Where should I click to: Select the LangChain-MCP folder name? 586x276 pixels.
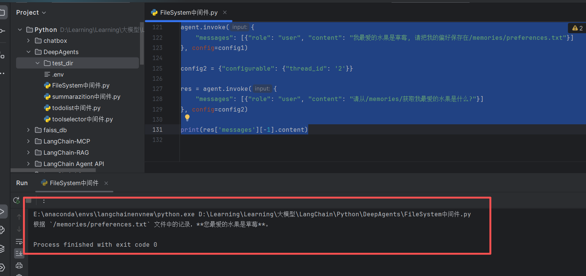point(67,141)
